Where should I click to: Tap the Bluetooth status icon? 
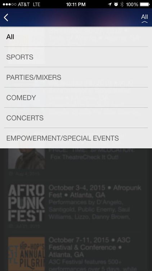point(122,4)
